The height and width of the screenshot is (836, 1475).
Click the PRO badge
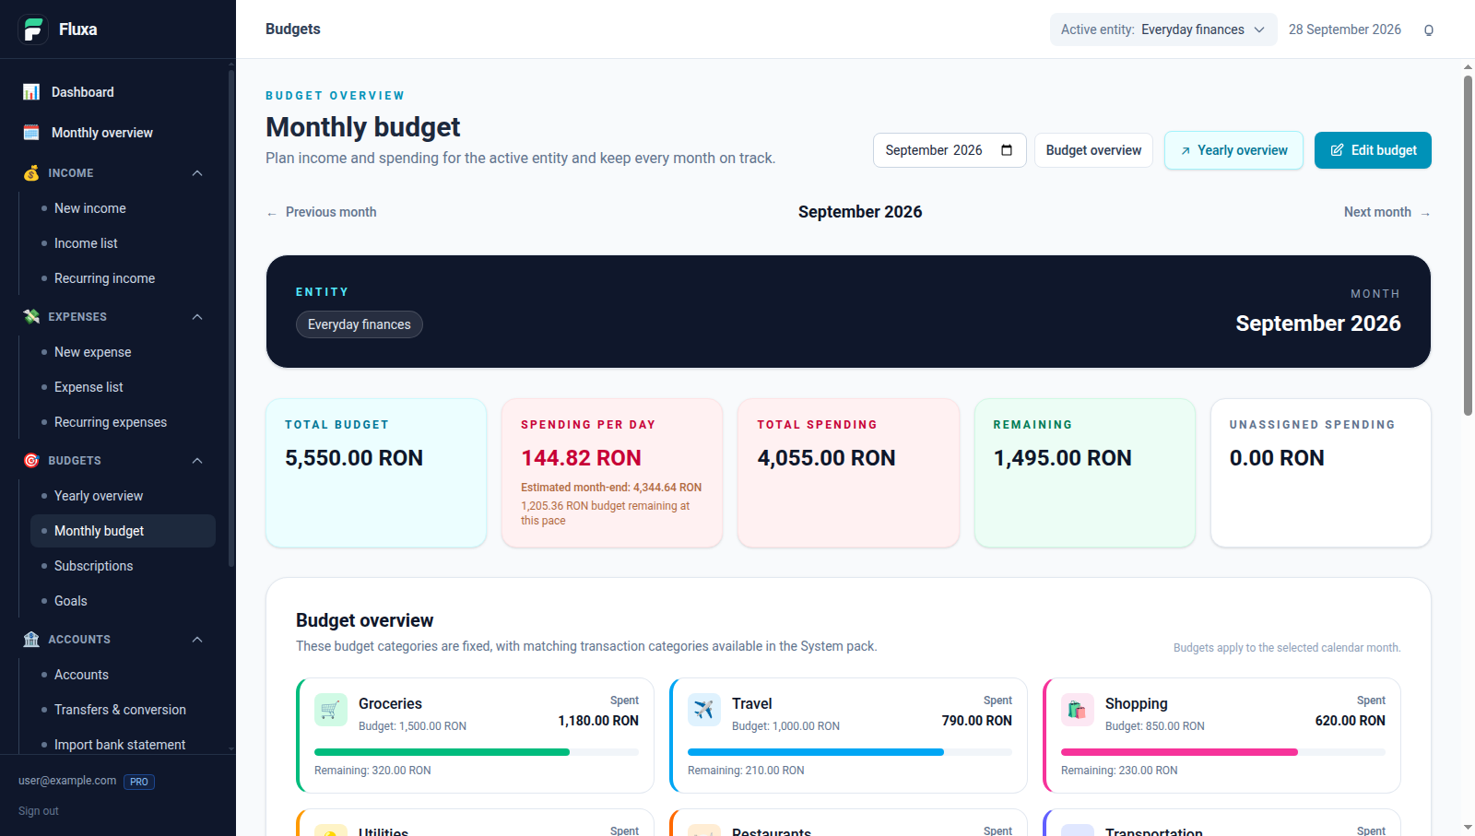pos(139,782)
